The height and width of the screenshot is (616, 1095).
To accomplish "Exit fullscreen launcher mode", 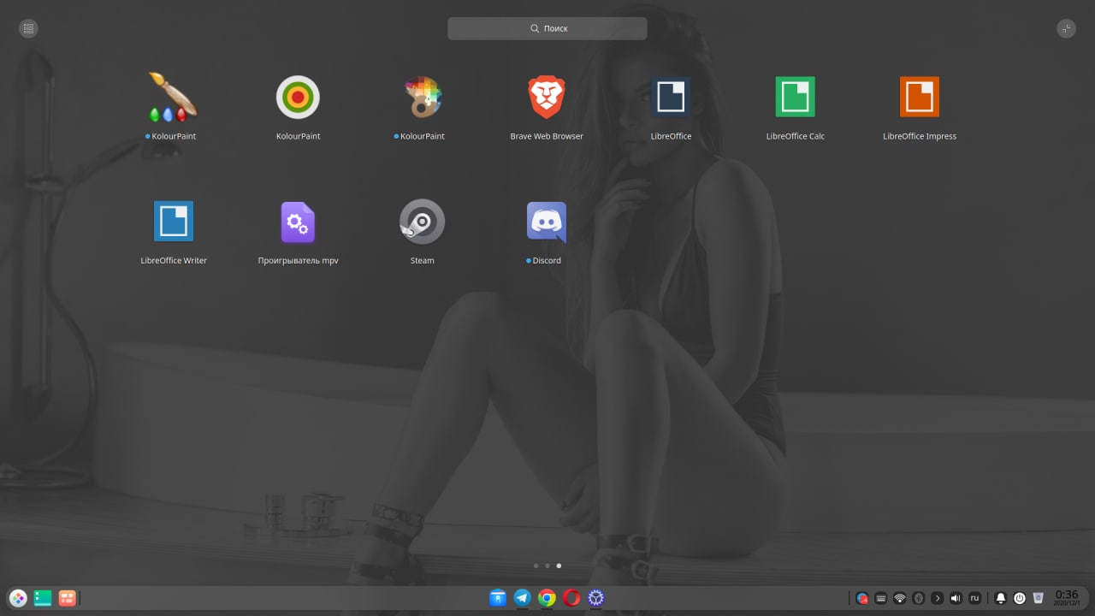I will (x=1066, y=28).
